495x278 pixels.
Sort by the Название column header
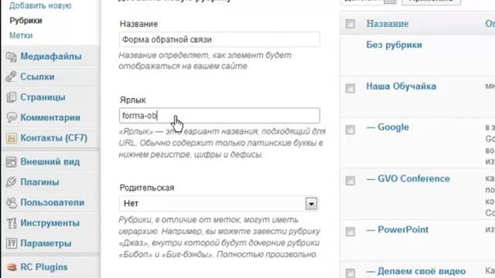click(387, 24)
